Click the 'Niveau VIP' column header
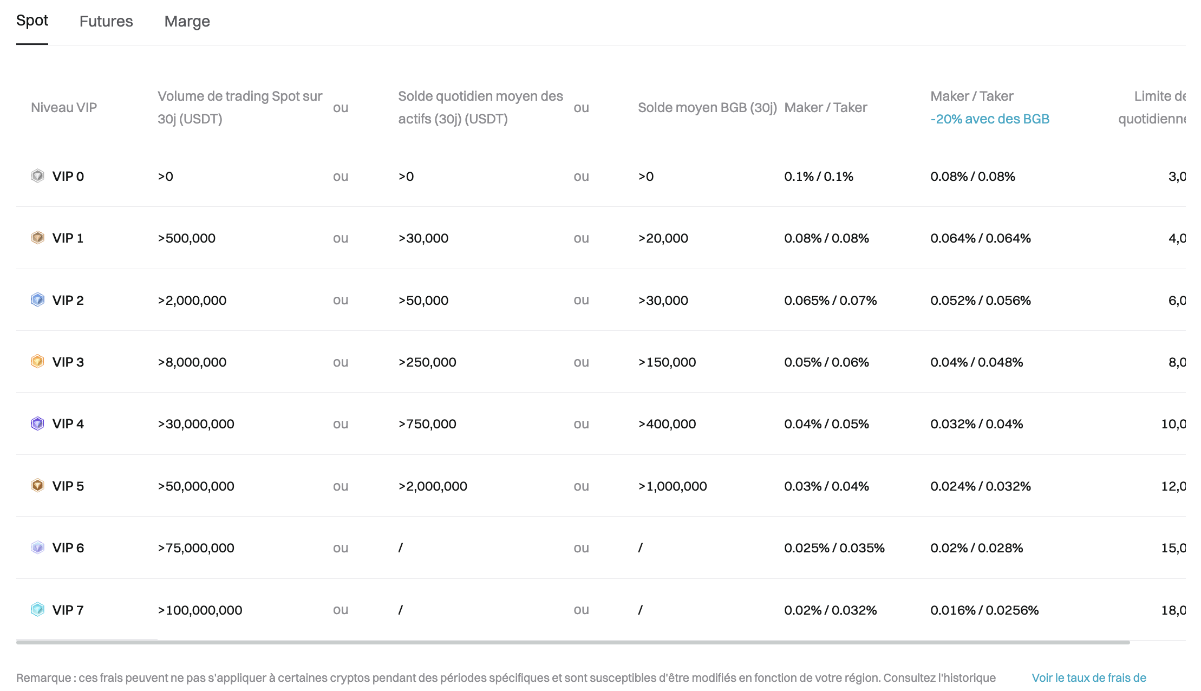Image resolution: width=1201 pixels, height=691 pixels. [64, 107]
